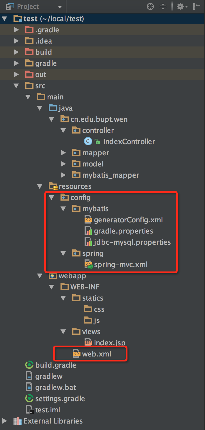
Task: Click the index.jsp file icon
Action: [88, 343]
